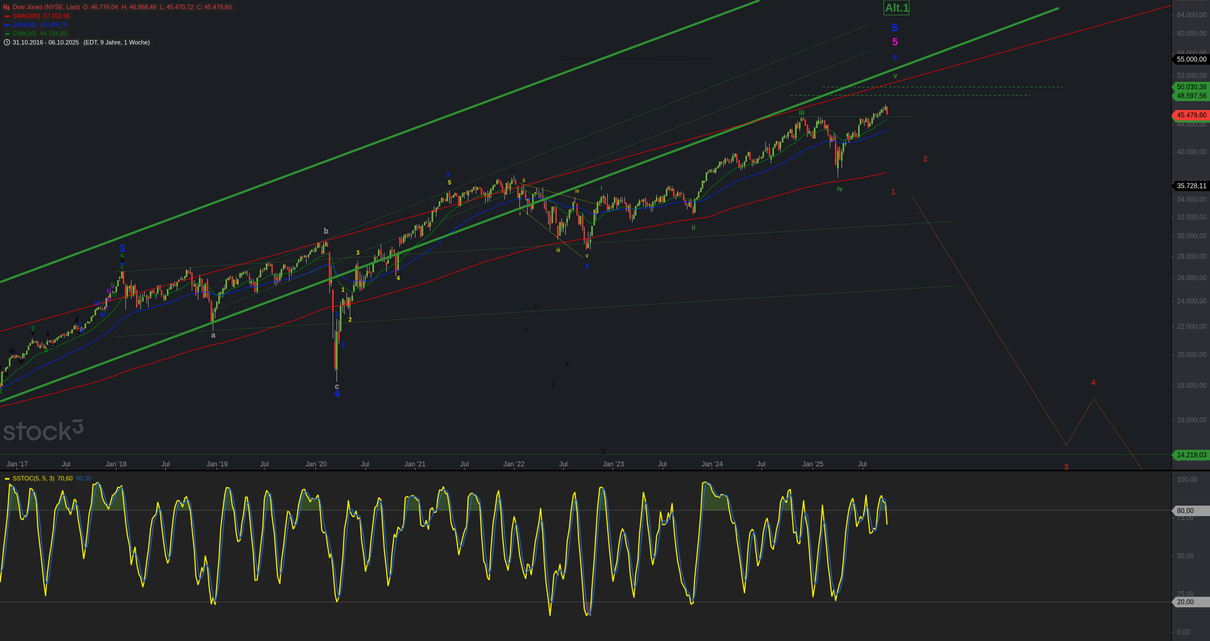Screen dimensions: 1210x641
Task: Select the green Alt.1 annotation box
Action: 896,8
